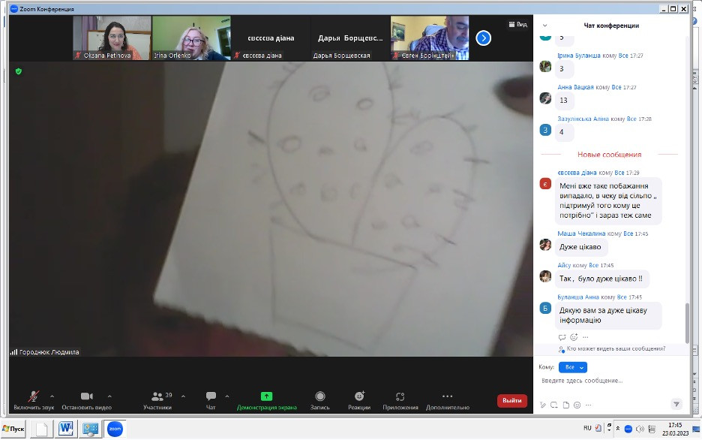Image resolution: width=702 pixels, height=440 pixels.
Task: Click the chat panel scrollbar thumb
Action: [x=687, y=323]
